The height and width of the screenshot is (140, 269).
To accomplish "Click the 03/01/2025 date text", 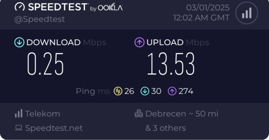I will 208,7.
